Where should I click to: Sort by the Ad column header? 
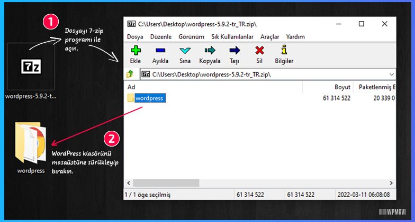(x=131, y=87)
